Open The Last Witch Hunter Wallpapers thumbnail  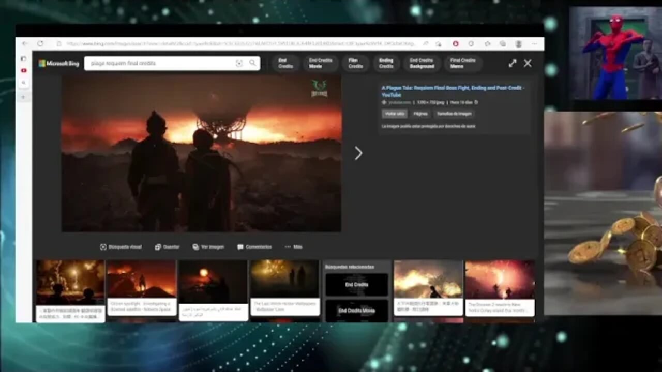284,288
